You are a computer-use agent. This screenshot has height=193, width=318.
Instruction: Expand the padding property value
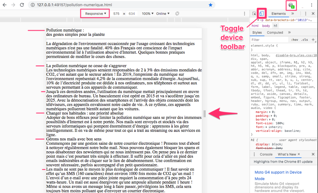pyautogui.click(x=271, y=116)
